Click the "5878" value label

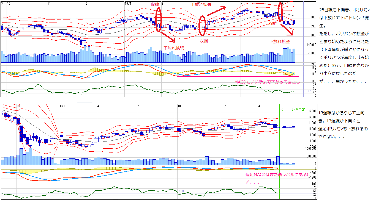click(x=309, y=91)
